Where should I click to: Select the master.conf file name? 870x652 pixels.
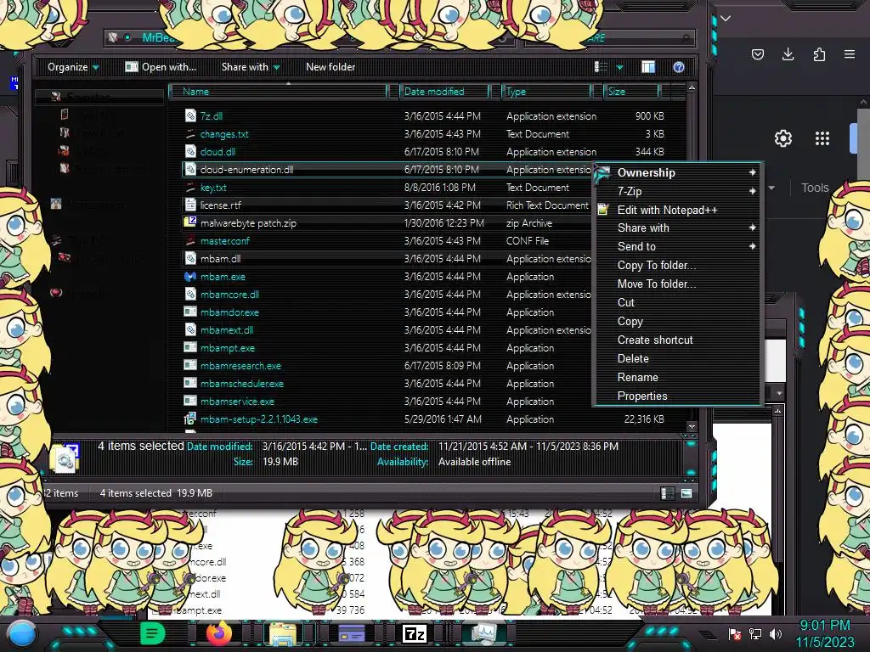tap(224, 241)
